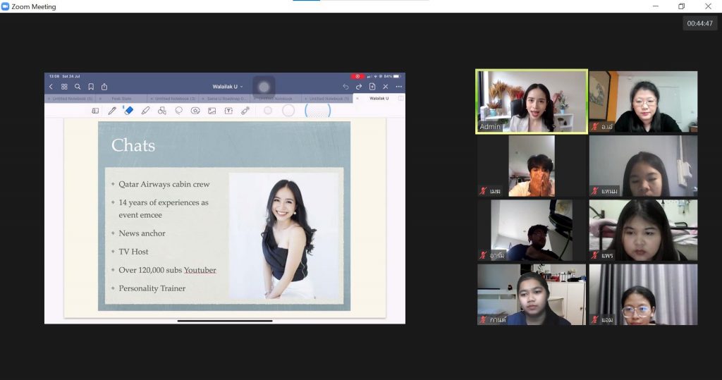Select the active Walailak U tab
This screenshot has width=722, height=380.
pos(379,98)
